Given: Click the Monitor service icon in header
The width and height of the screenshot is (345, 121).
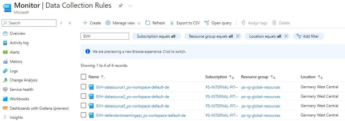Looking at the screenshot, I should tap(7, 8).
